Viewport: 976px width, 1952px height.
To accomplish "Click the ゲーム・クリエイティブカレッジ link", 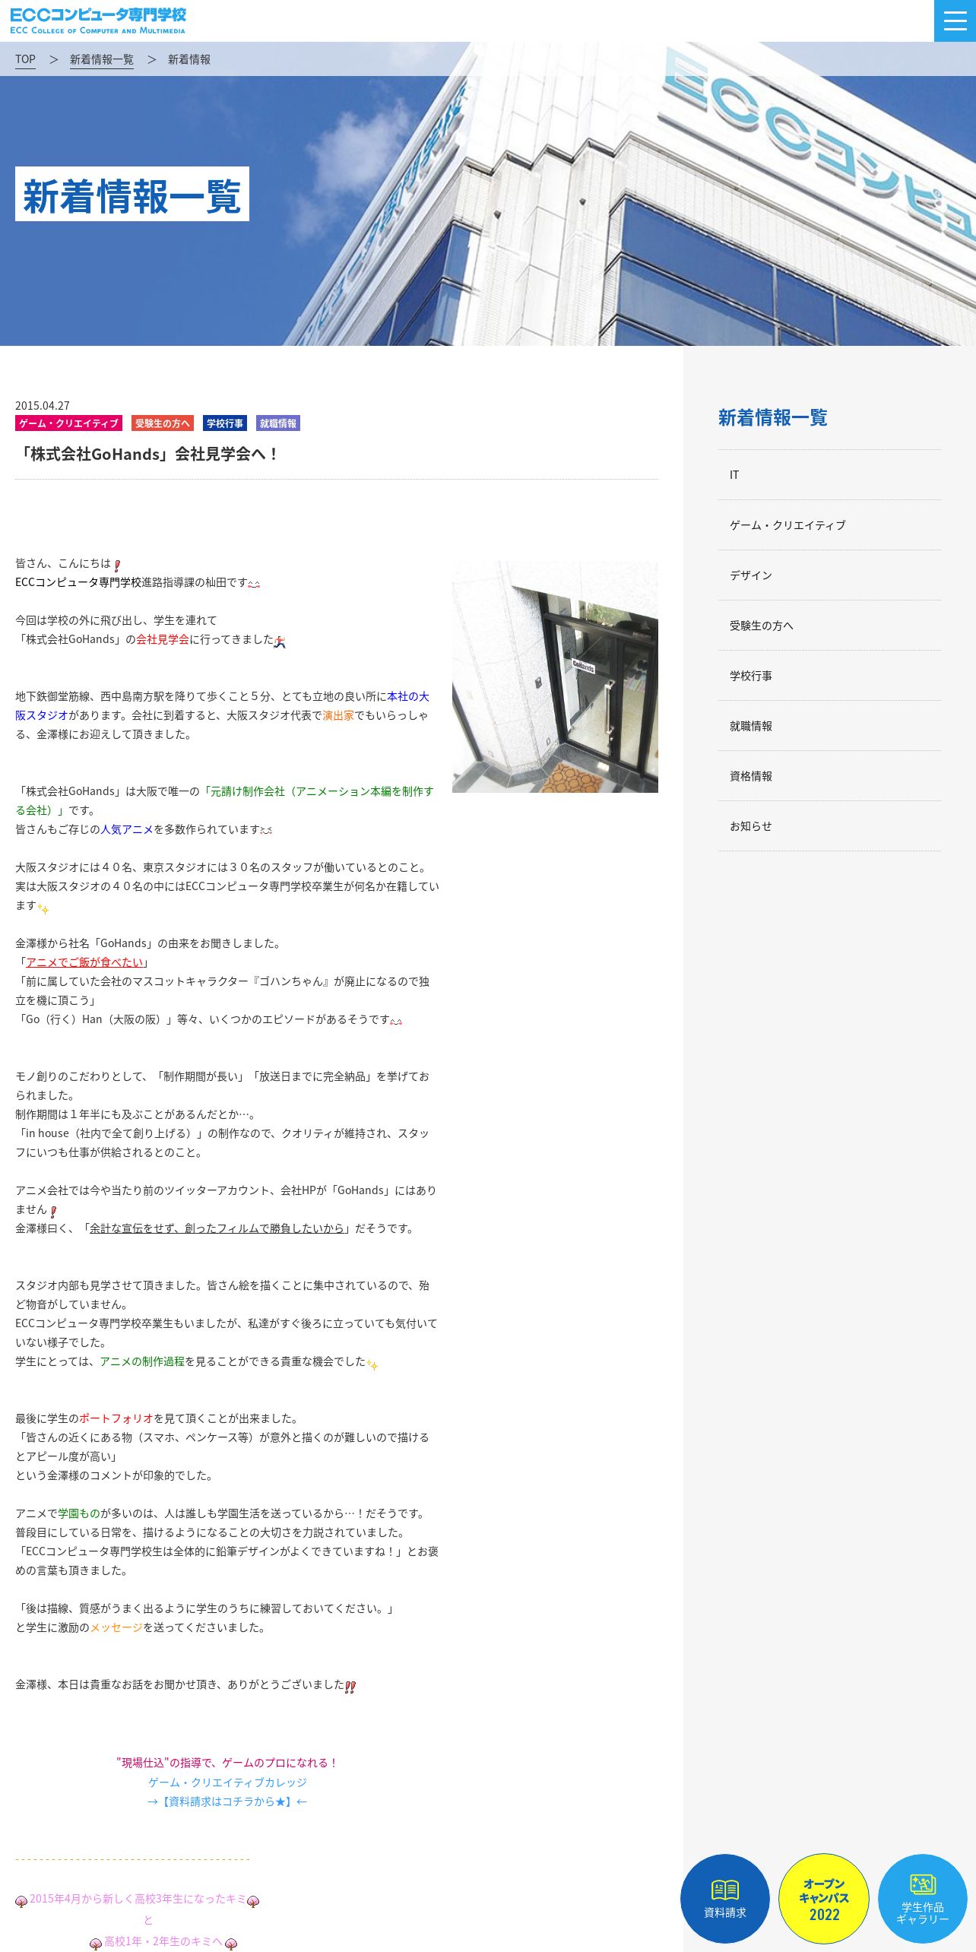I will (227, 1782).
